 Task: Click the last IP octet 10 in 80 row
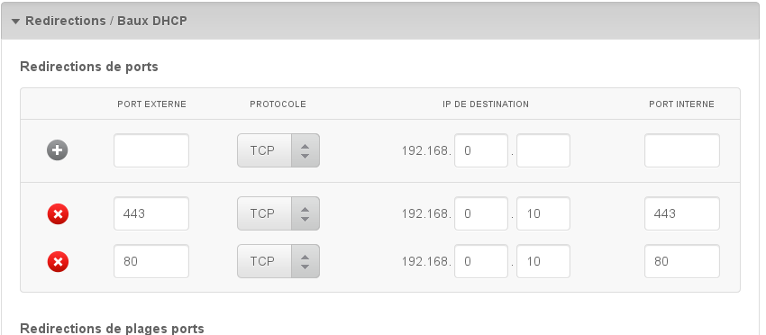tap(543, 261)
